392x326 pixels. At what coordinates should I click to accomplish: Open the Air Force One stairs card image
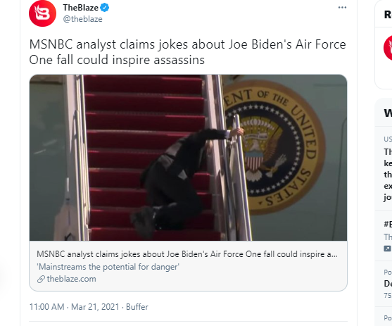pos(188,158)
